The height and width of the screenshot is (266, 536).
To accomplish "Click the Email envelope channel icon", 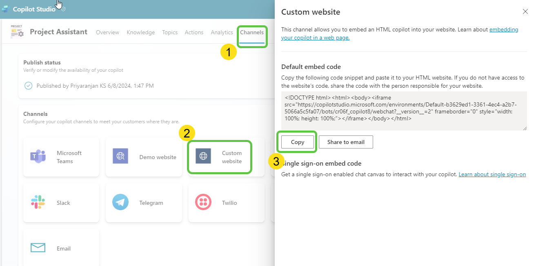I will coord(38,248).
